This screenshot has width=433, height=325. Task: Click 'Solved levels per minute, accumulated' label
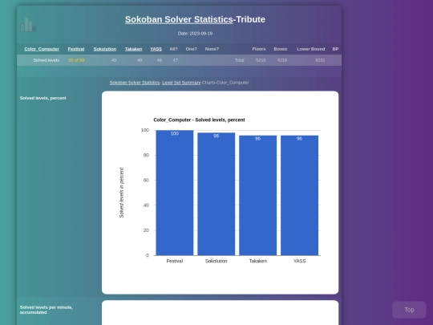[x=47, y=310]
